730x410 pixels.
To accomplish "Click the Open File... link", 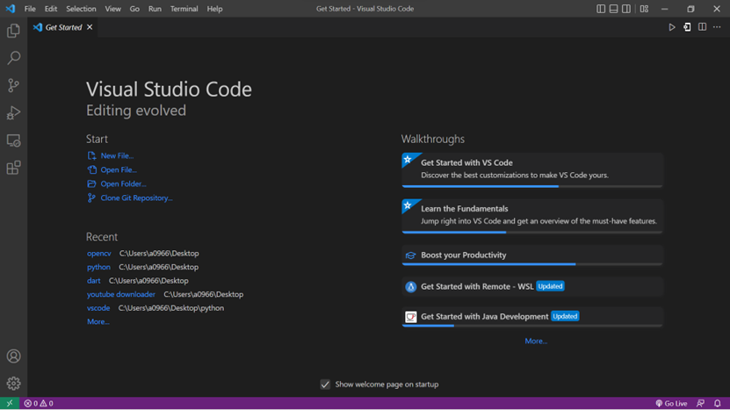I will pyautogui.click(x=119, y=169).
